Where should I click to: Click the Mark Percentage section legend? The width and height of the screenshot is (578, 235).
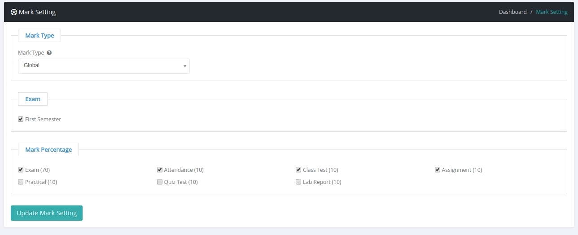pyautogui.click(x=48, y=150)
